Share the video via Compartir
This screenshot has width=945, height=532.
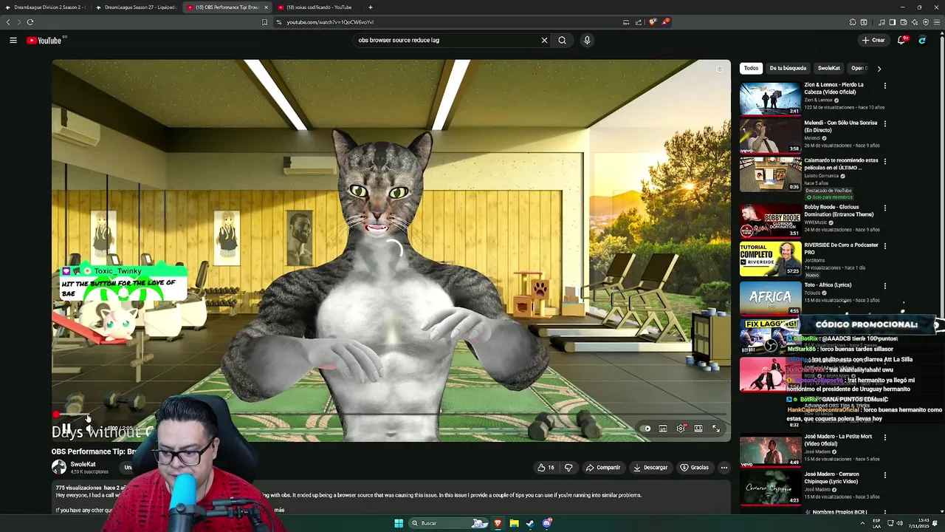pyautogui.click(x=603, y=467)
